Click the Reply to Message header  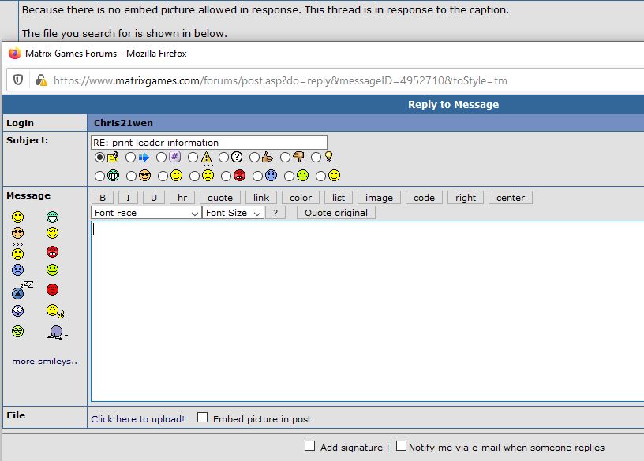453,105
